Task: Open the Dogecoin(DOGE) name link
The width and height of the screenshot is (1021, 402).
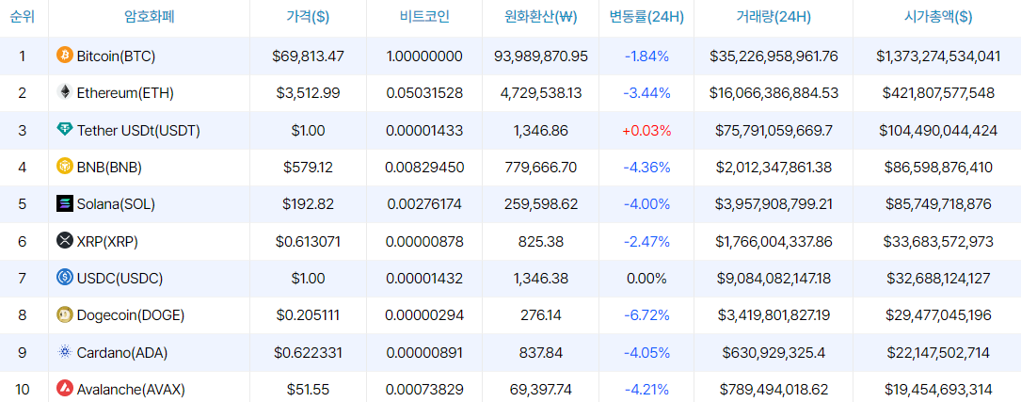Action: point(131,315)
